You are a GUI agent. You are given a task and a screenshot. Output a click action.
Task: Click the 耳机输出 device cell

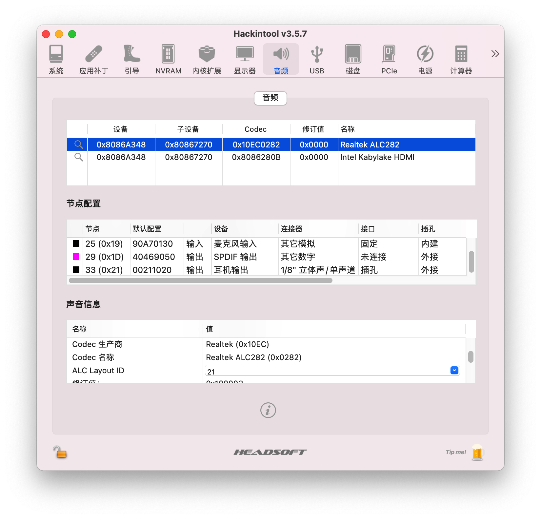(231, 270)
